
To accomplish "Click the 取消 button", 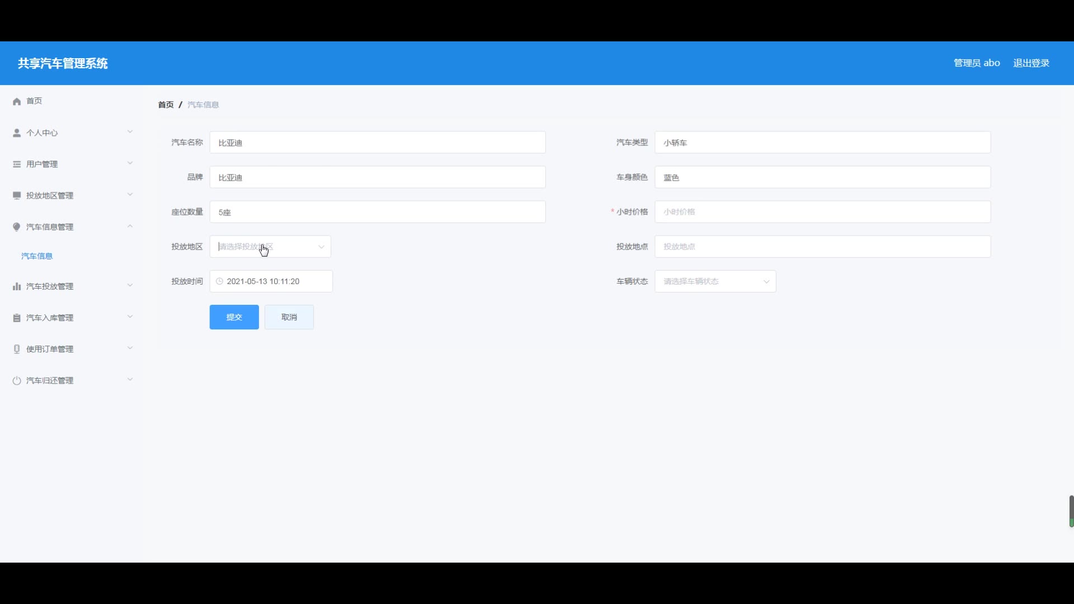I will (289, 317).
